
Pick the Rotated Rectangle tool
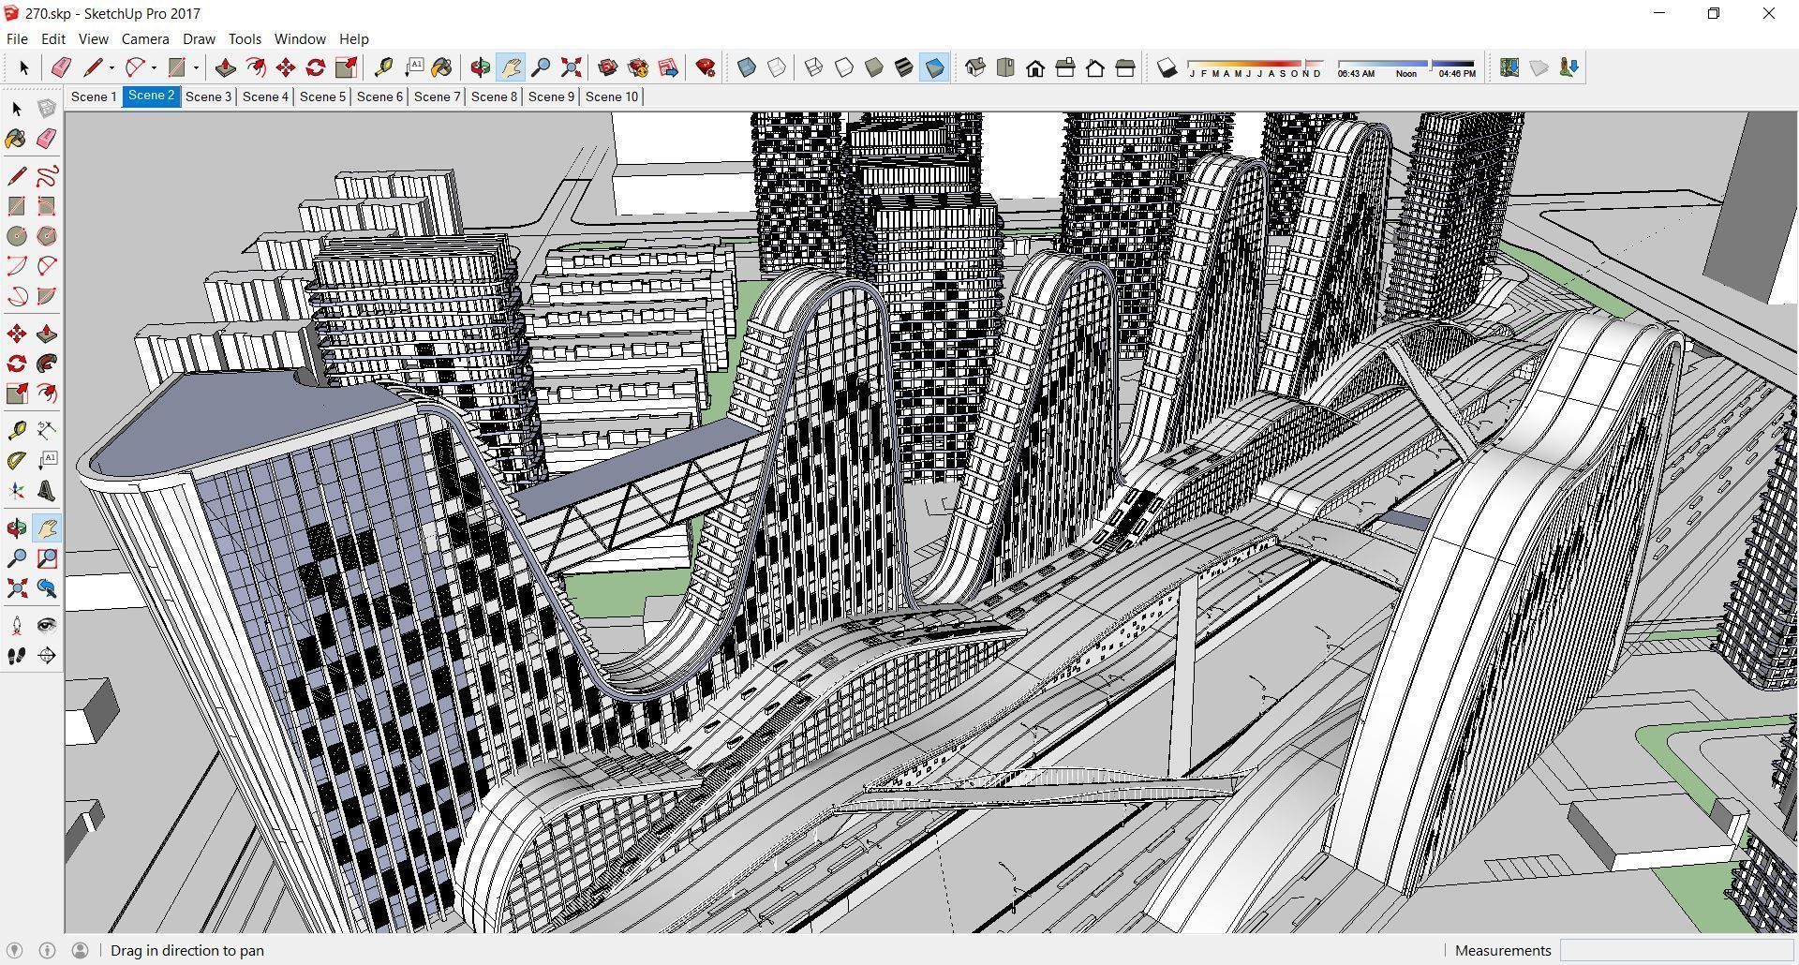(47, 206)
